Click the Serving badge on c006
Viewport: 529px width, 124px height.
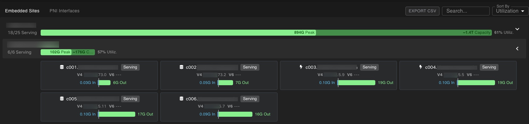(x=250, y=99)
